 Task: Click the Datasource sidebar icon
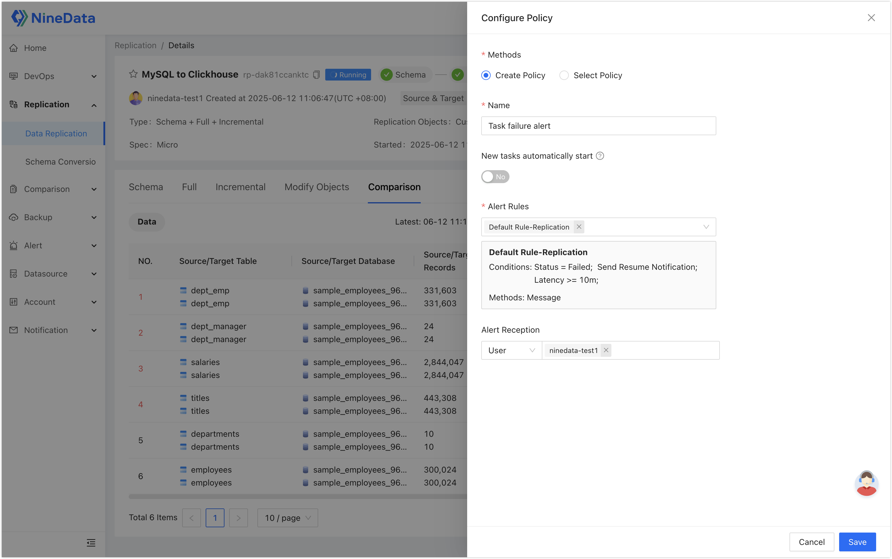click(14, 274)
